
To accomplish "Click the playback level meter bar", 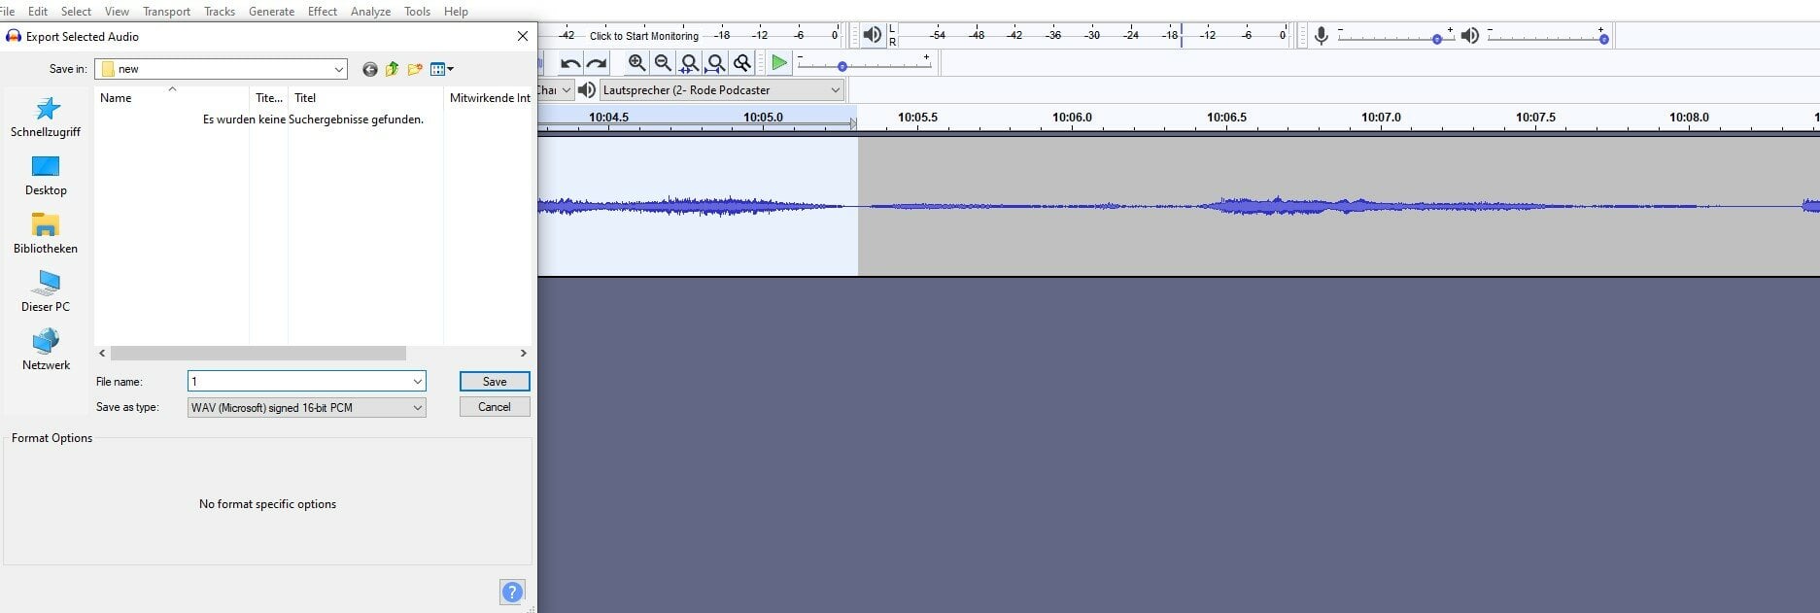I will 1095,36.
